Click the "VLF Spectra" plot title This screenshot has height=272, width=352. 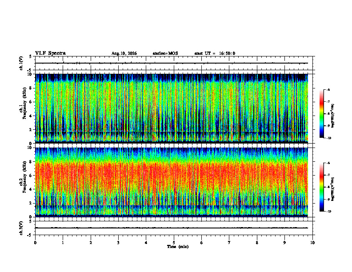tap(50, 53)
